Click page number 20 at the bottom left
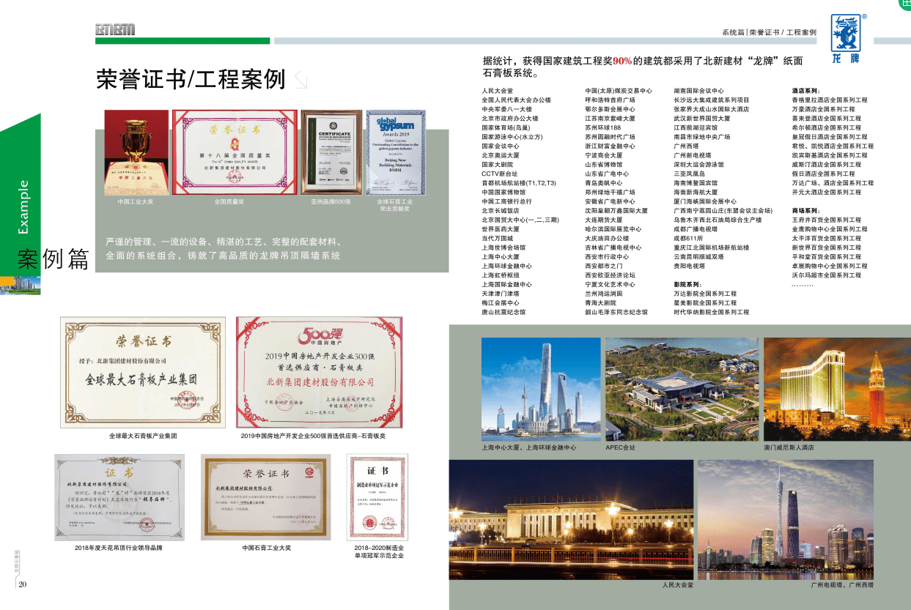The height and width of the screenshot is (610, 911). tap(23, 584)
